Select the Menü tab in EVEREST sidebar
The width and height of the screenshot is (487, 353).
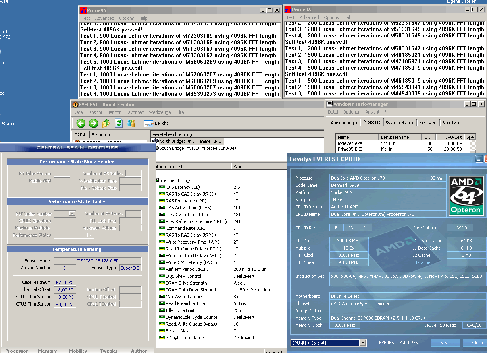80,134
